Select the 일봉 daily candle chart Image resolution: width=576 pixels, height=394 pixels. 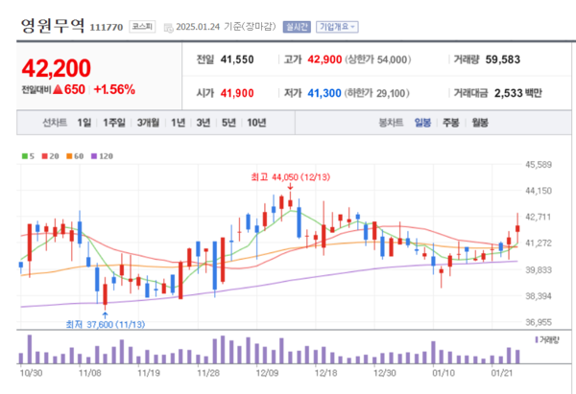pos(422,123)
